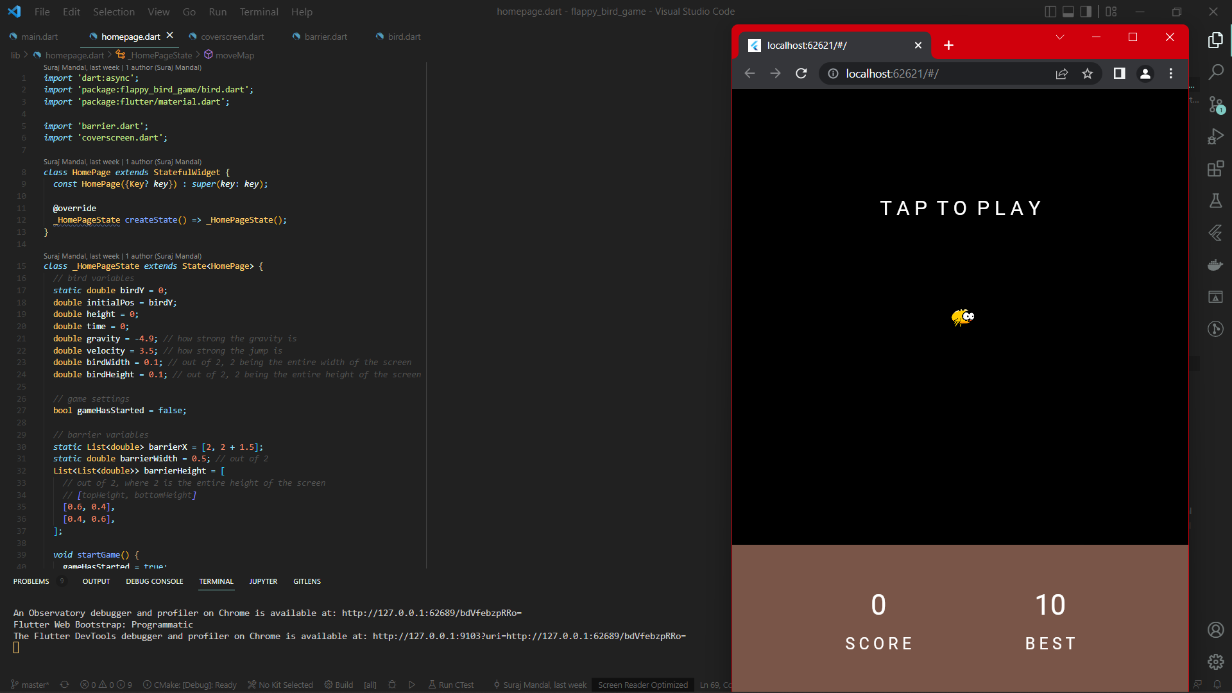1232x693 pixels.
Task: Open Chrome's three-dot menu
Action: click(x=1171, y=73)
